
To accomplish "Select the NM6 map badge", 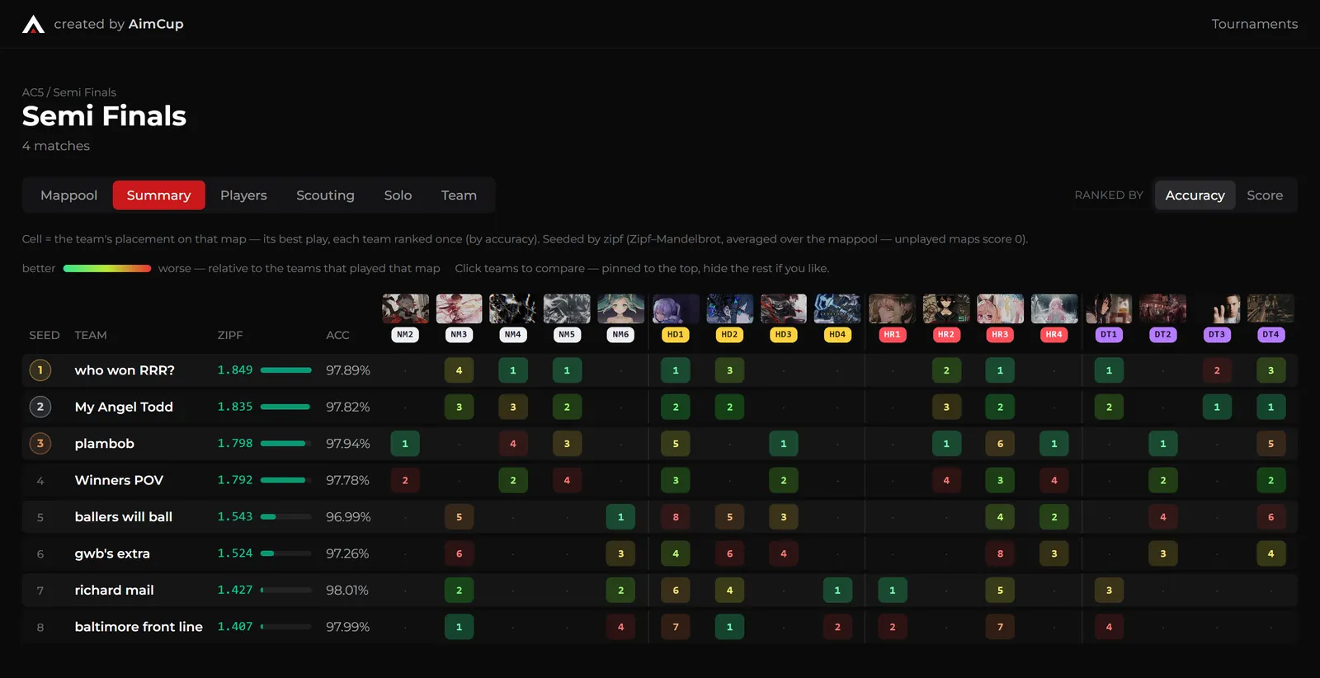I will [620, 335].
